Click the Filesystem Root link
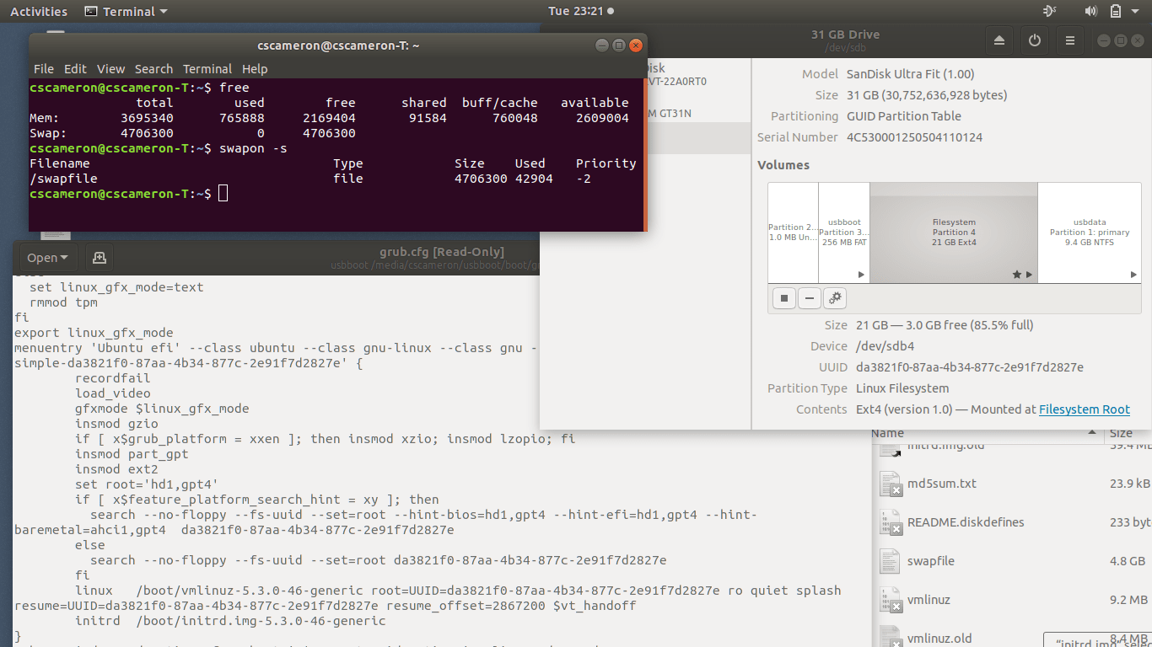1152x647 pixels. click(1084, 409)
